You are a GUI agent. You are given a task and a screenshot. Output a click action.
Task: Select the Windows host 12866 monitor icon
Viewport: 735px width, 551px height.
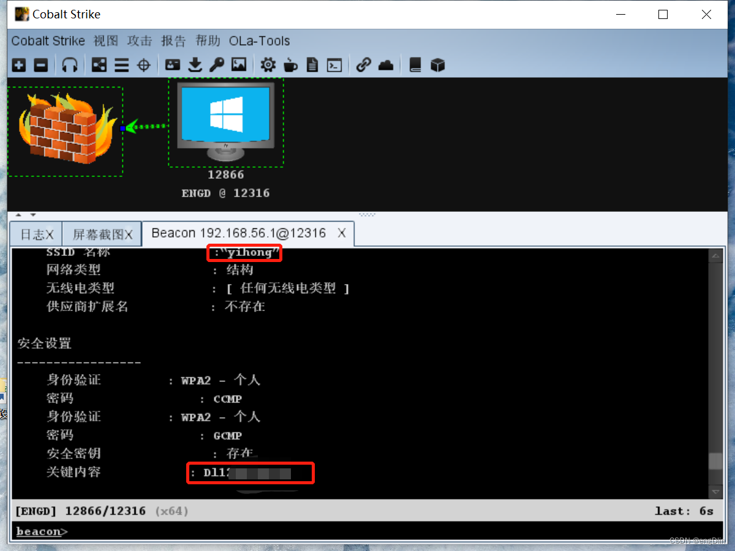[225, 121]
